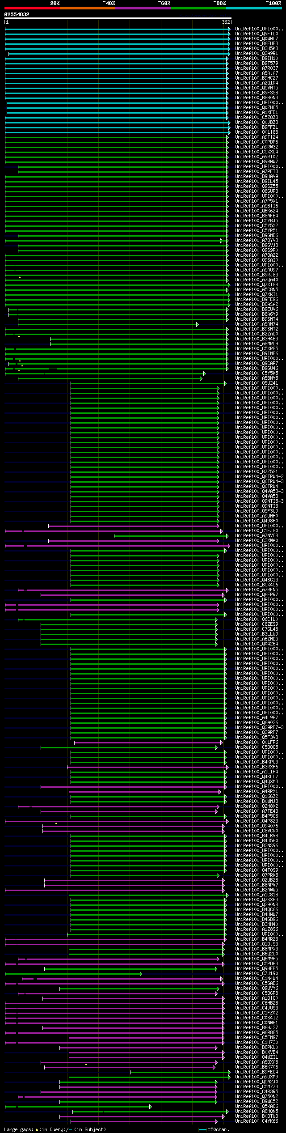Click the UniRef100_A7RFN5 label
The image size is (286, 1133).
pos(257,590)
